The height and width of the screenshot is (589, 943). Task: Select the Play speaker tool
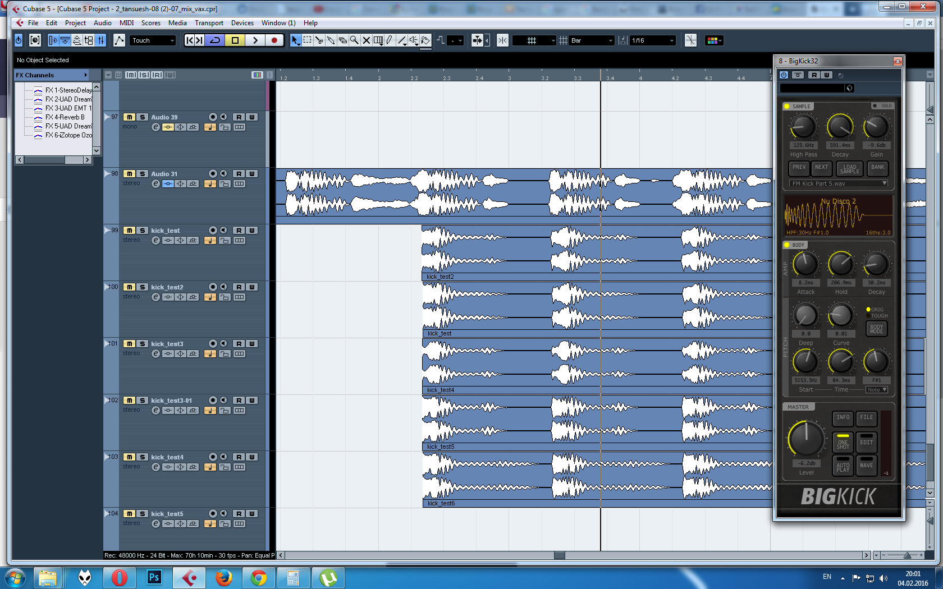[x=414, y=40]
